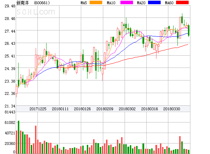Click the 20180126 date label
The image size is (210, 154).
click(x=82, y=109)
